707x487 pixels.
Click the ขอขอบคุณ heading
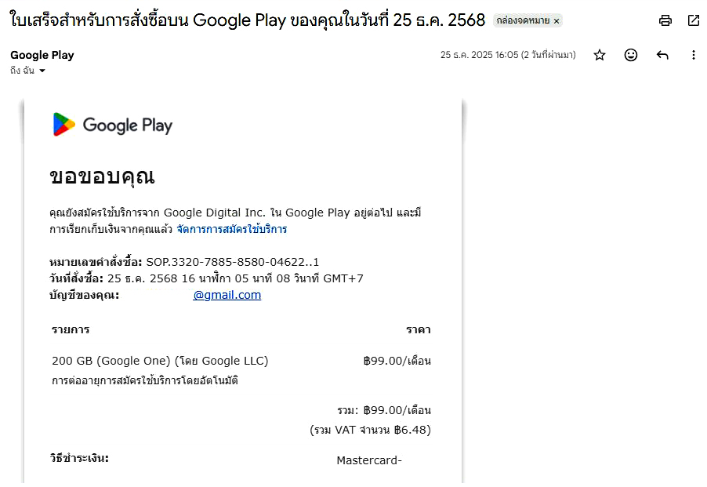tap(102, 176)
